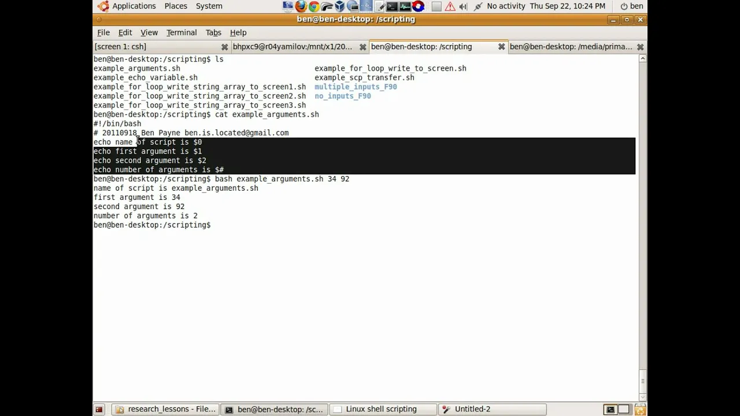Open the terminal File menu
The width and height of the screenshot is (740, 416).
click(x=103, y=32)
